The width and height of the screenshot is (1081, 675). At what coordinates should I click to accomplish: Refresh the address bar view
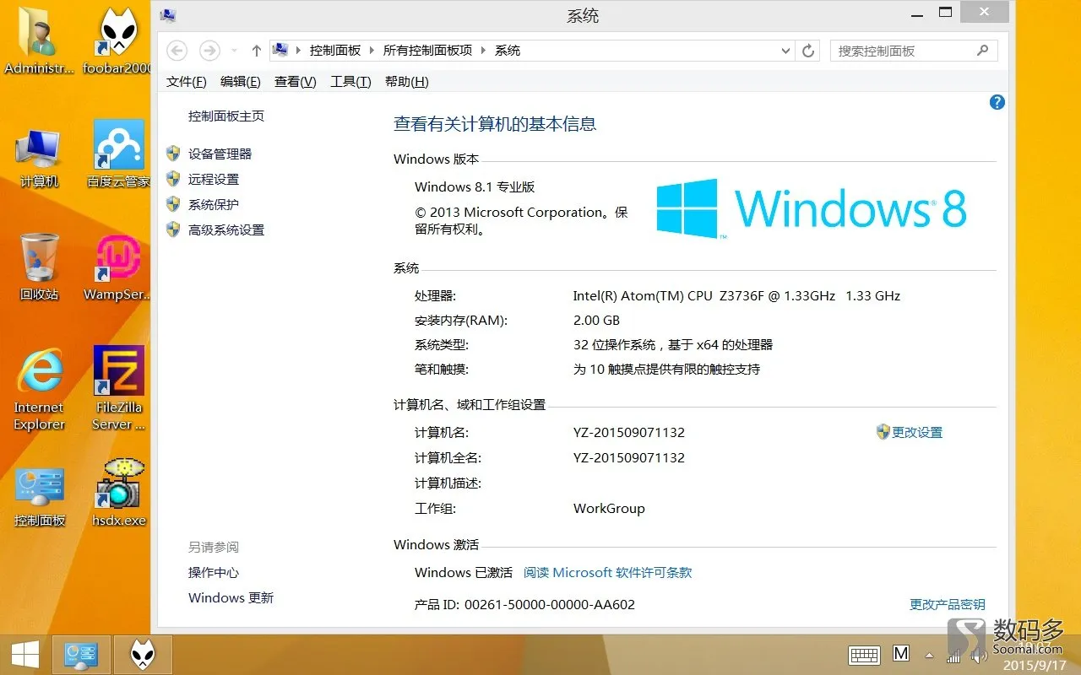[x=808, y=51]
